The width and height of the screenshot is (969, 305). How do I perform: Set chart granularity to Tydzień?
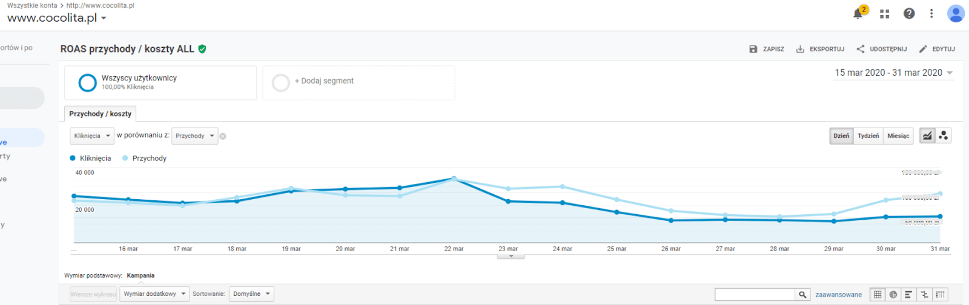tap(868, 136)
